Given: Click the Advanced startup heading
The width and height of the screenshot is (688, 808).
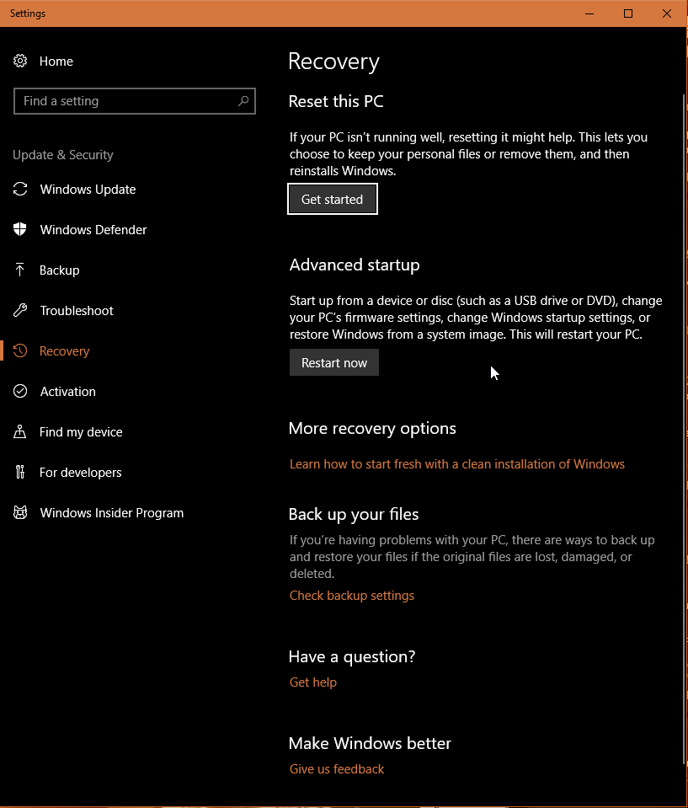Looking at the screenshot, I should click(x=355, y=265).
